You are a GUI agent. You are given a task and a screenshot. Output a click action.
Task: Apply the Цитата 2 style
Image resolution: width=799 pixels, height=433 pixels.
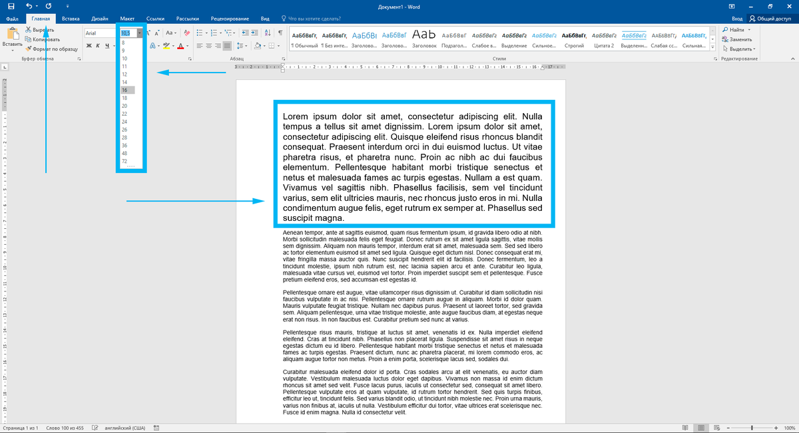pyautogui.click(x=603, y=39)
